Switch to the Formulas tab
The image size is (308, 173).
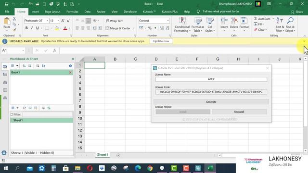[72, 12]
